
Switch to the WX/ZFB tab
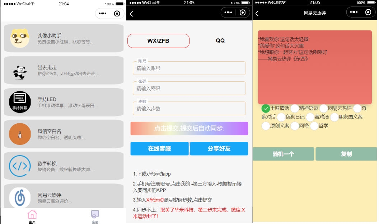pyautogui.click(x=158, y=41)
